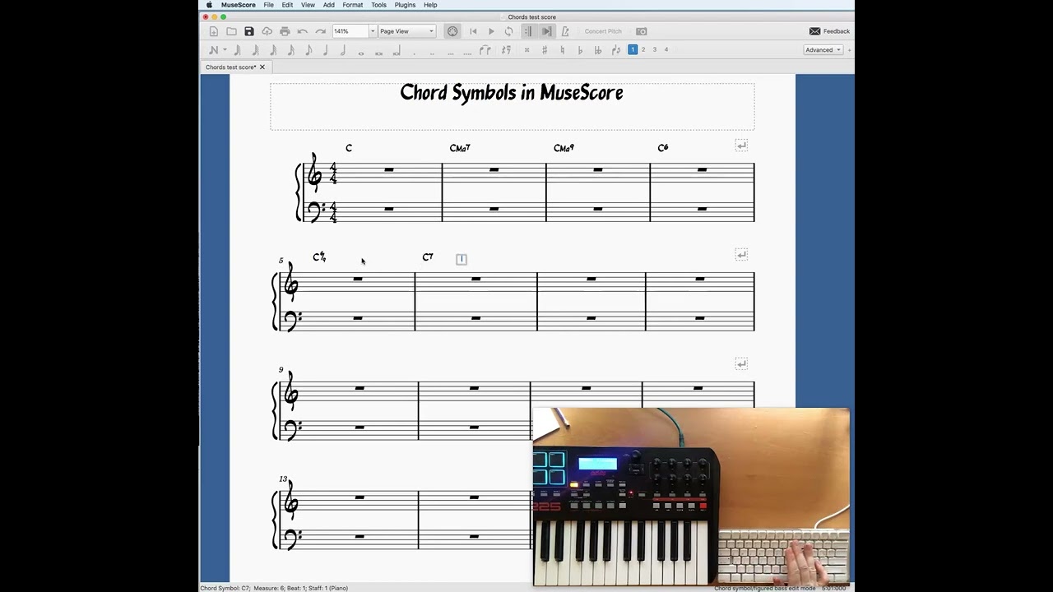Open the Format menu
Viewport: 1053px width, 592px height.
353,5
